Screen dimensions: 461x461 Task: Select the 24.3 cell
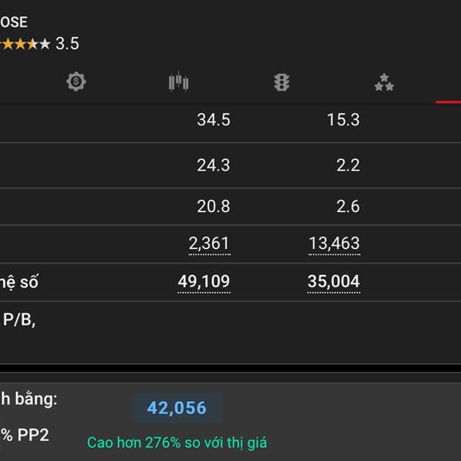tap(214, 165)
